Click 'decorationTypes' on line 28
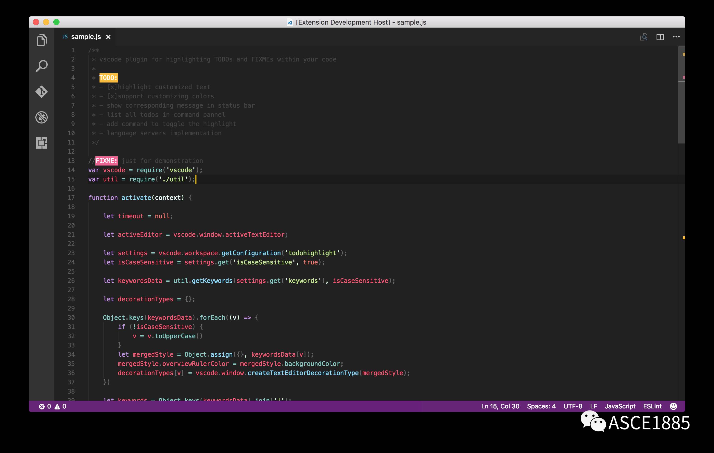 pyautogui.click(x=145, y=299)
